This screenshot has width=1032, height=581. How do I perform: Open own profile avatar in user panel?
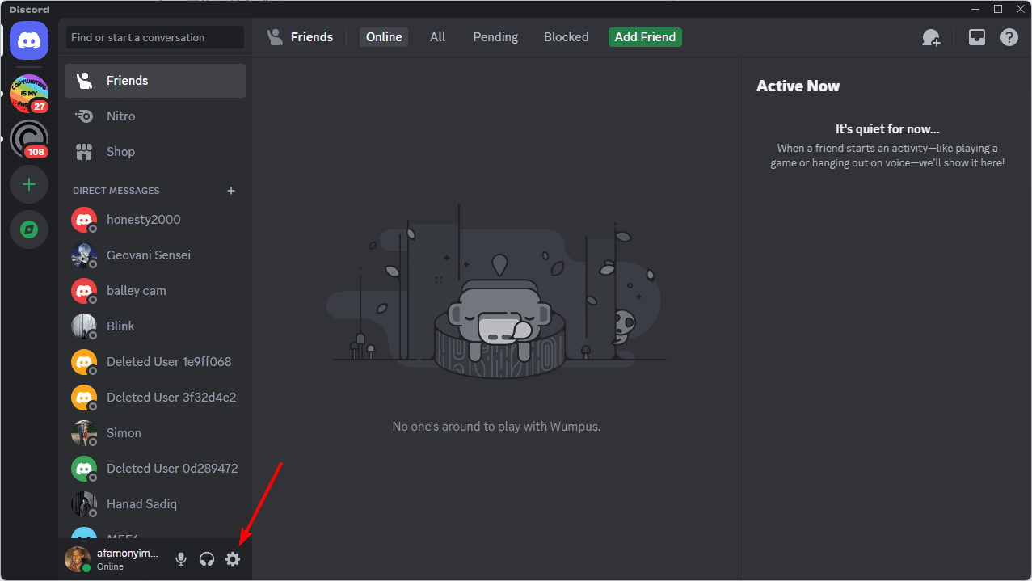(78, 559)
